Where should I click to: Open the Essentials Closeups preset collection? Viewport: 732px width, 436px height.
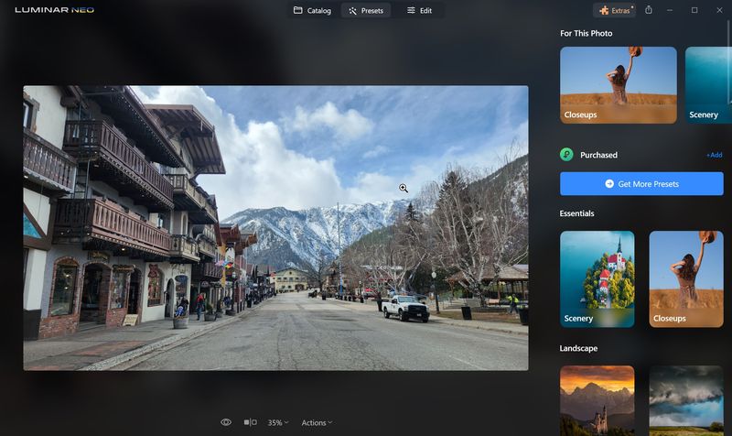685,279
